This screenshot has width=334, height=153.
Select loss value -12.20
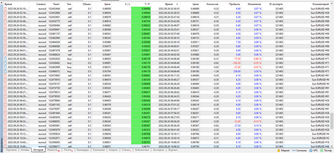237,121
